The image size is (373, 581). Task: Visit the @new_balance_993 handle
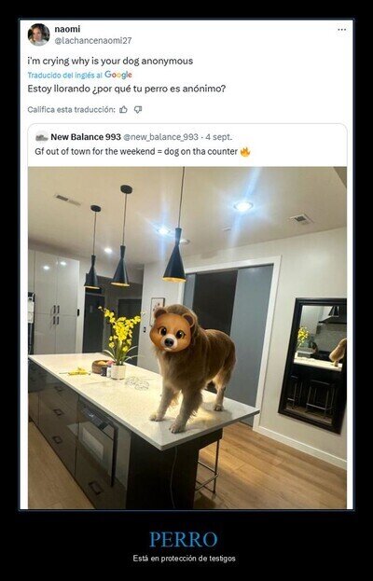(x=160, y=137)
